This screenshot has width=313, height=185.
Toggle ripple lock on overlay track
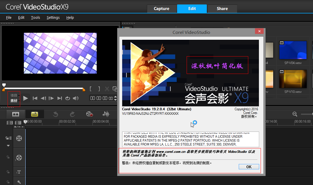pyautogui.click(x=8, y=157)
